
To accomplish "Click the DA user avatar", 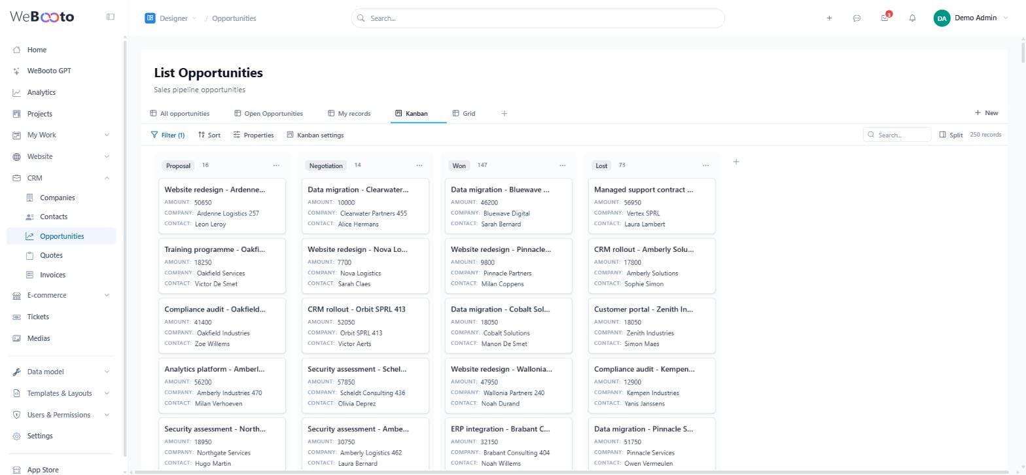I will pyautogui.click(x=942, y=18).
